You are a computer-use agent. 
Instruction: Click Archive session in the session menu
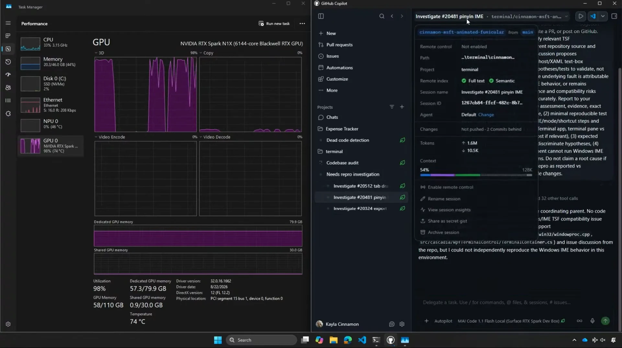[x=443, y=232]
